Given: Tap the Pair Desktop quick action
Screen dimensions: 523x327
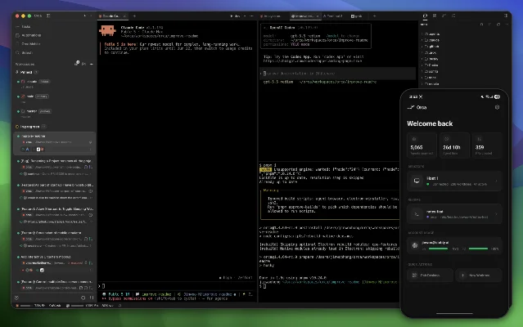Looking at the screenshot, I should [430, 275].
